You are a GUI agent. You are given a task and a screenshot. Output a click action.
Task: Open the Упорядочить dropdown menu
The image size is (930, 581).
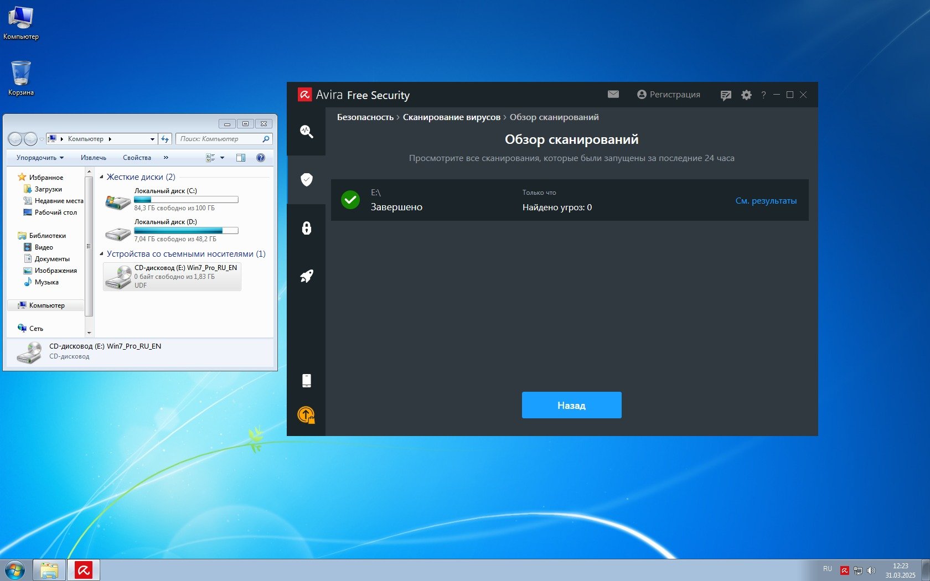click(x=40, y=158)
